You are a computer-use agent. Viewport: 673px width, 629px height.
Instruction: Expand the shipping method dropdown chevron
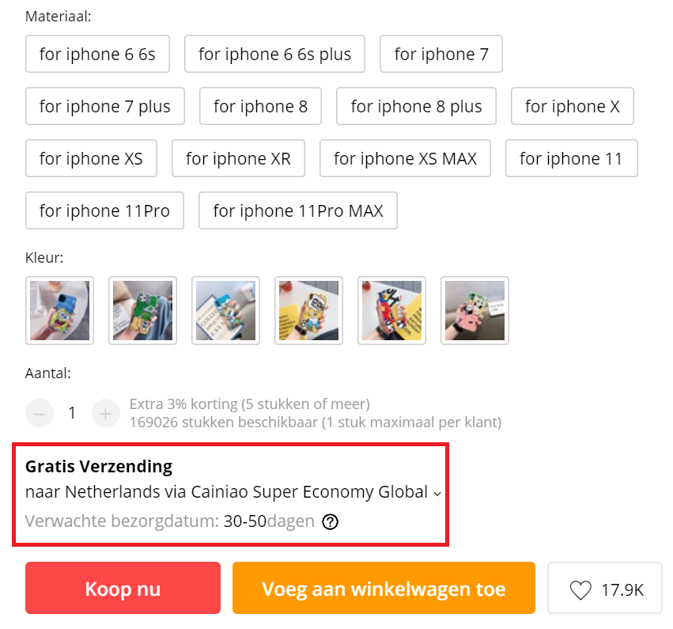(437, 494)
